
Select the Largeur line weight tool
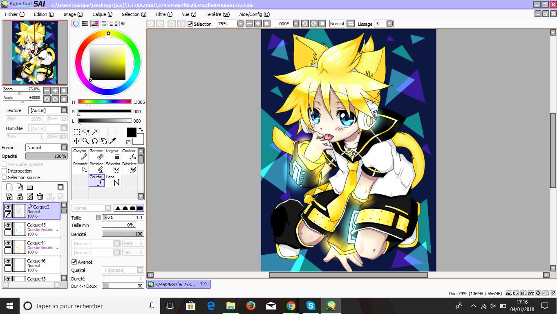(x=113, y=154)
